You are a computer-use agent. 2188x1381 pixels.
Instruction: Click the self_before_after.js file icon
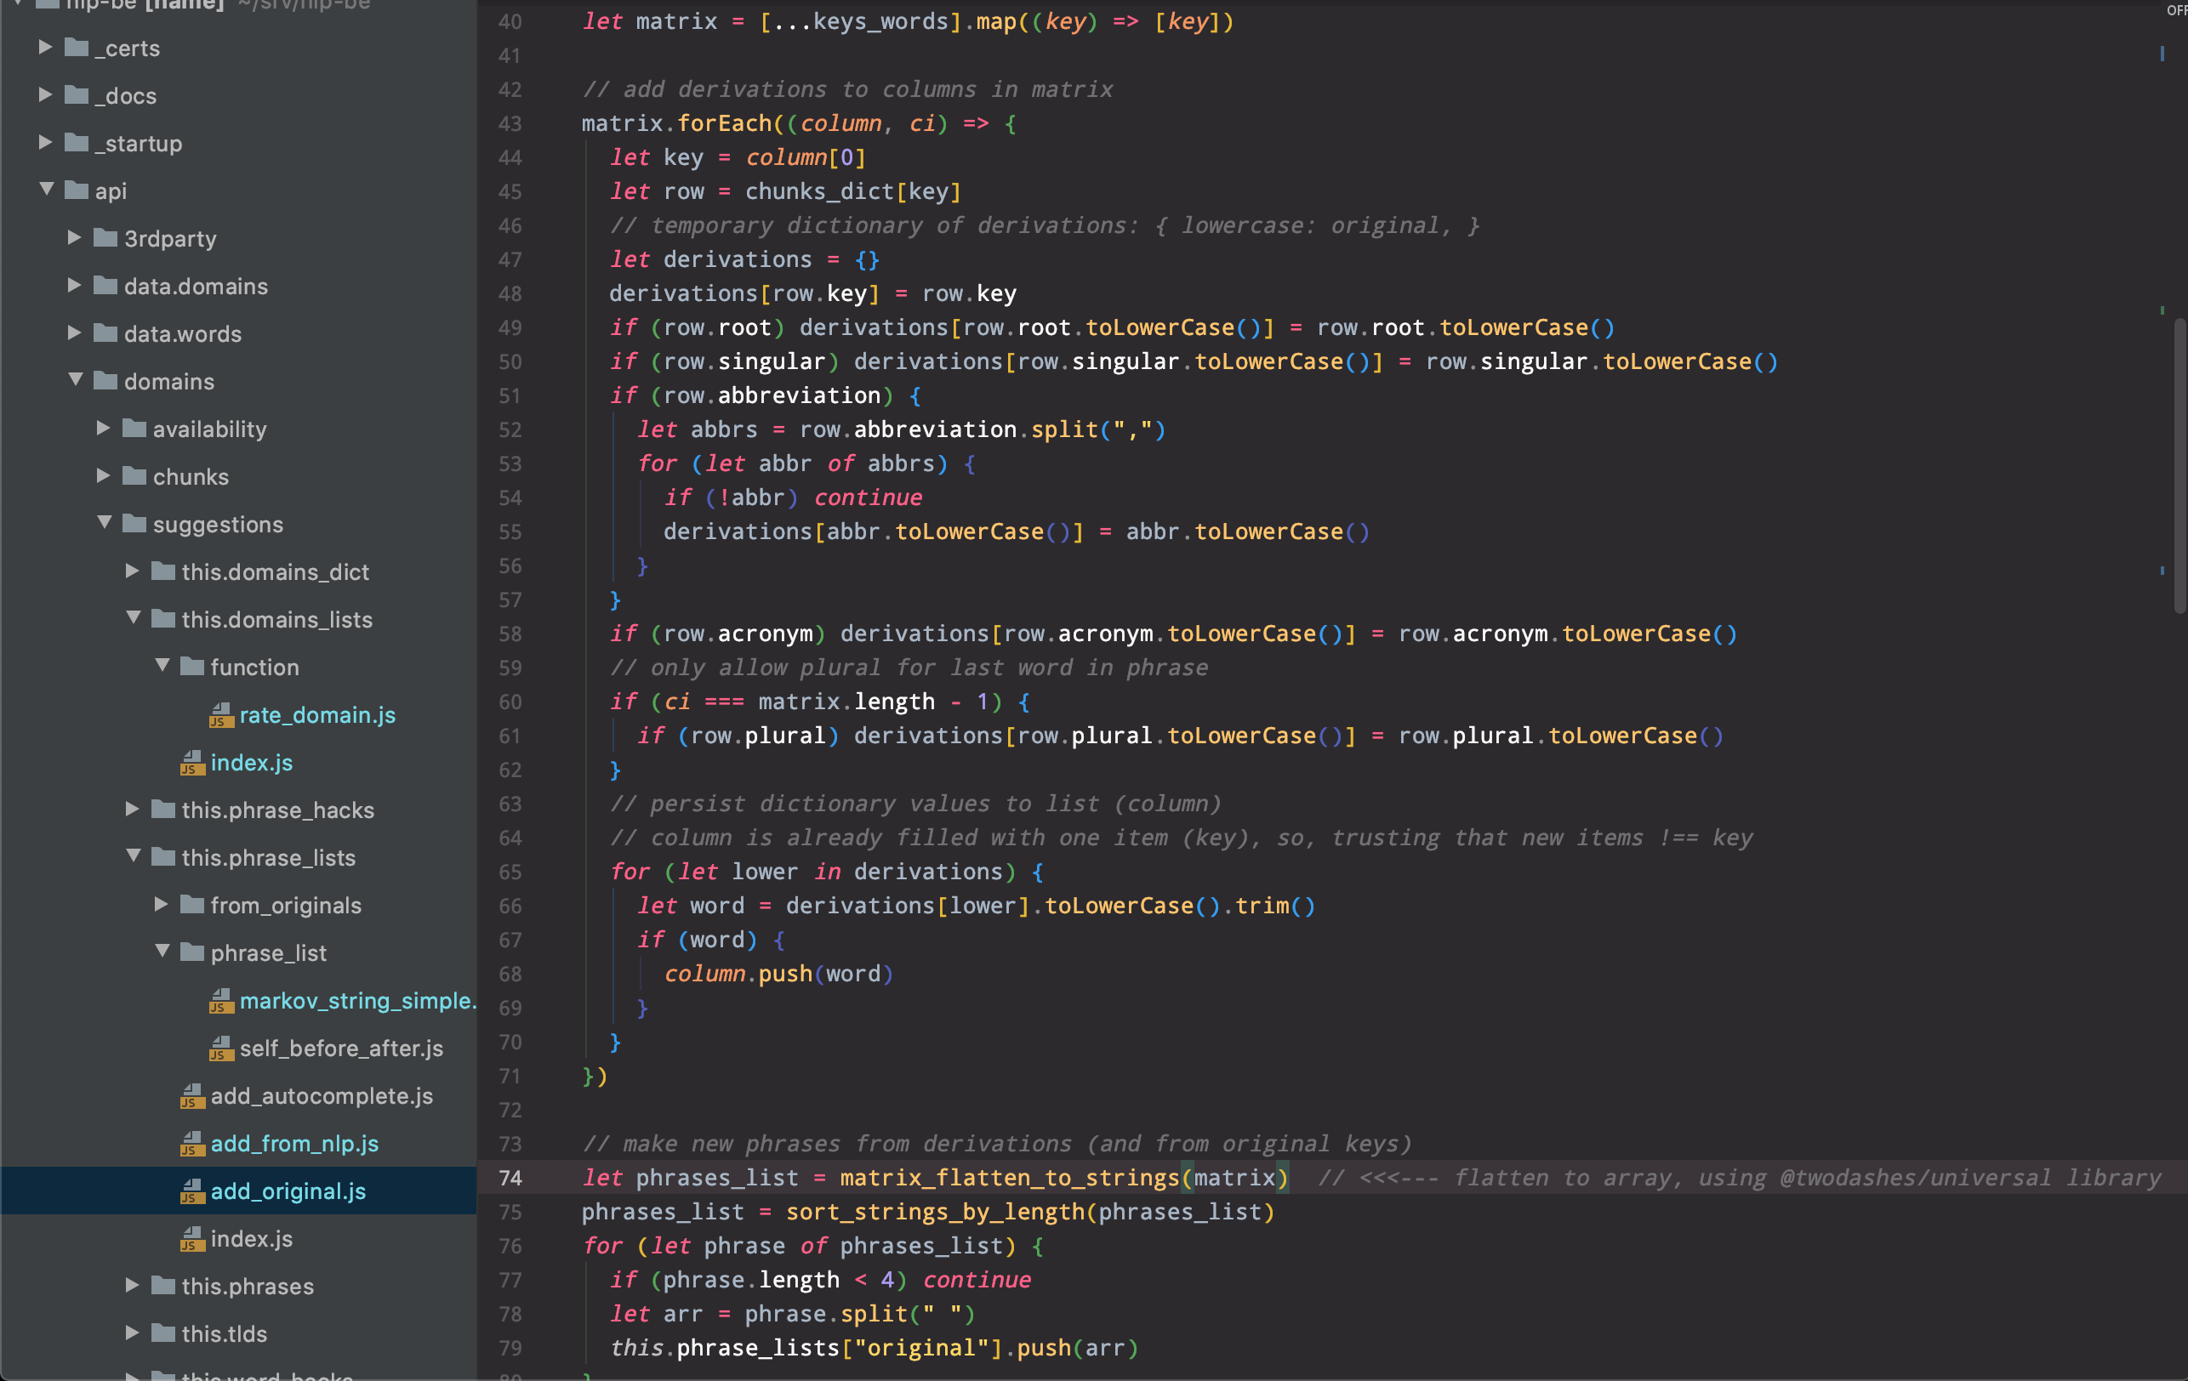coord(221,1049)
